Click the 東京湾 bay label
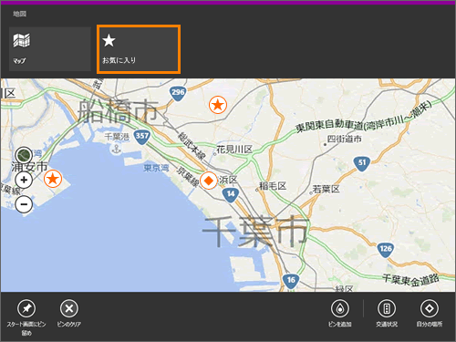The width and height of the screenshot is (456, 342). [x=156, y=168]
